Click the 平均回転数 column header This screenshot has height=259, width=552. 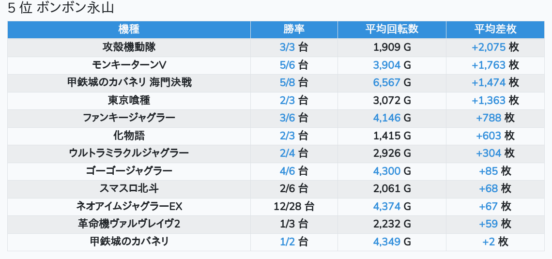392,29
